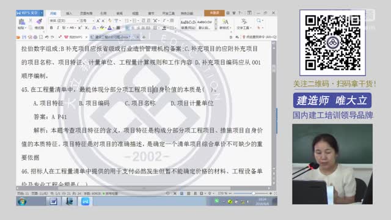Apply italic with the I icon
This screenshot has width=391, height=220.
click(x=57, y=28)
